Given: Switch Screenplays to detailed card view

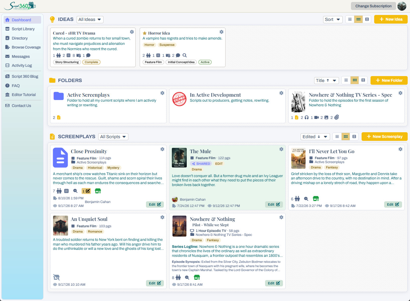Looking at the screenshot, I should pyautogui.click(x=354, y=137).
